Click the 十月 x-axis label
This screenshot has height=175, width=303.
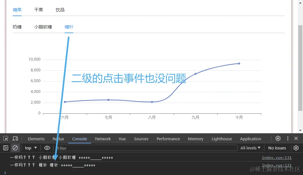pyautogui.click(x=239, y=117)
